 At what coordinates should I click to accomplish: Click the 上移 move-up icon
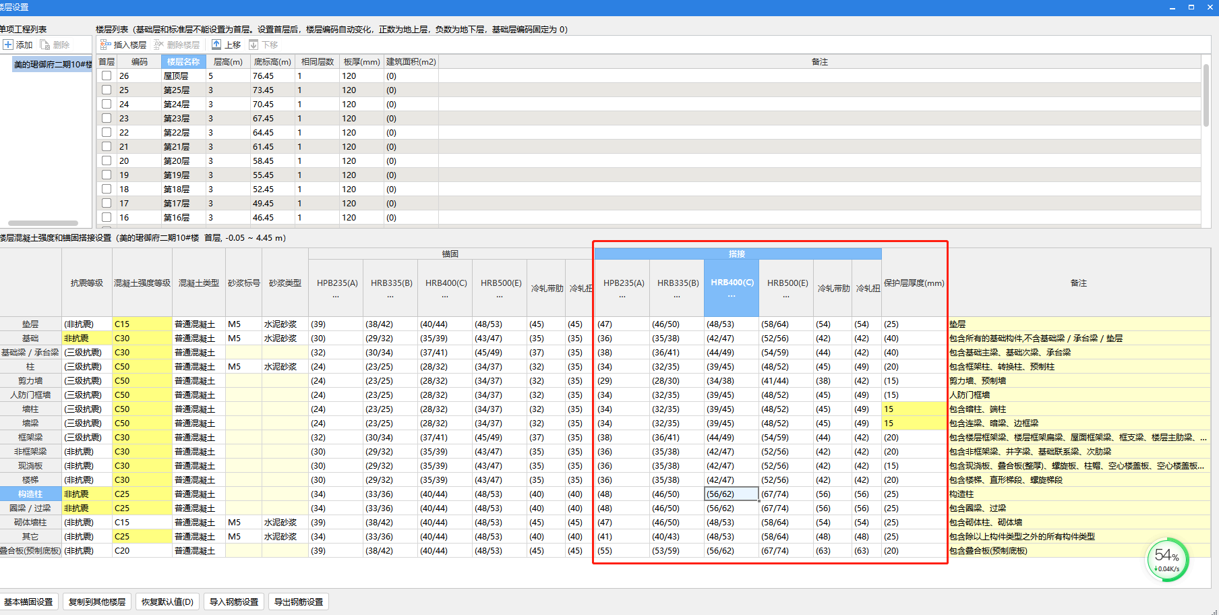[216, 45]
